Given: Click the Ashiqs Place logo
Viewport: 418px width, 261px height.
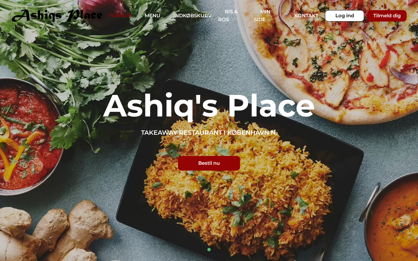Looking at the screenshot, I should (x=57, y=16).
